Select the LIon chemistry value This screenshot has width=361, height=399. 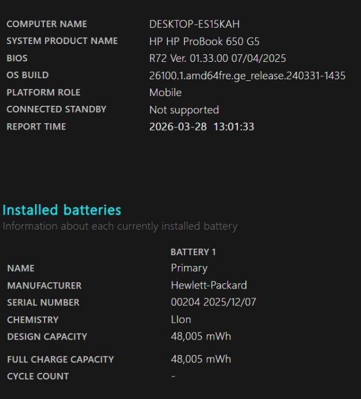[181, 320]
